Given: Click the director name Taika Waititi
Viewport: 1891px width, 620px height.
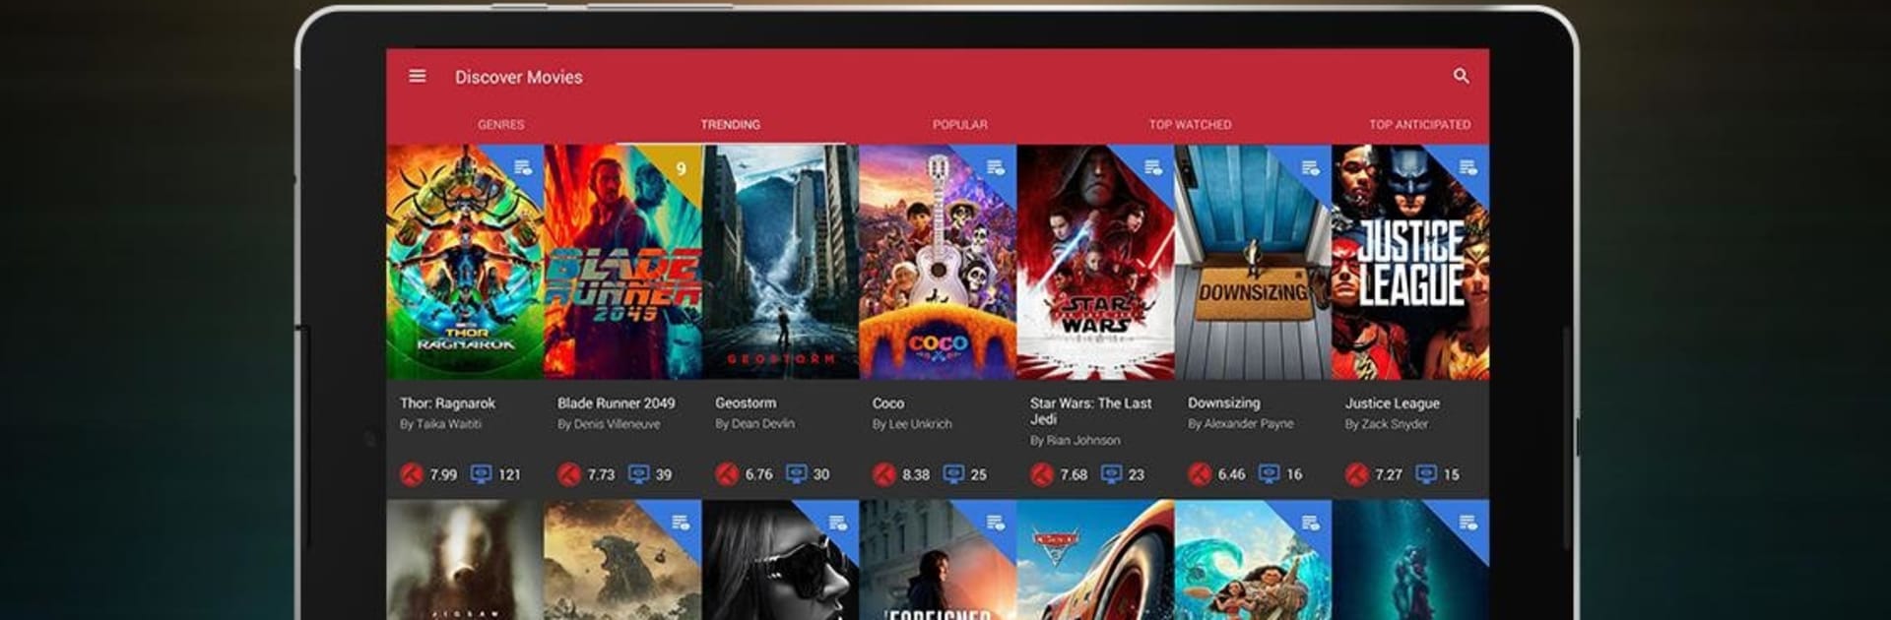Looking at the screenshot, I should coord(449,424).
